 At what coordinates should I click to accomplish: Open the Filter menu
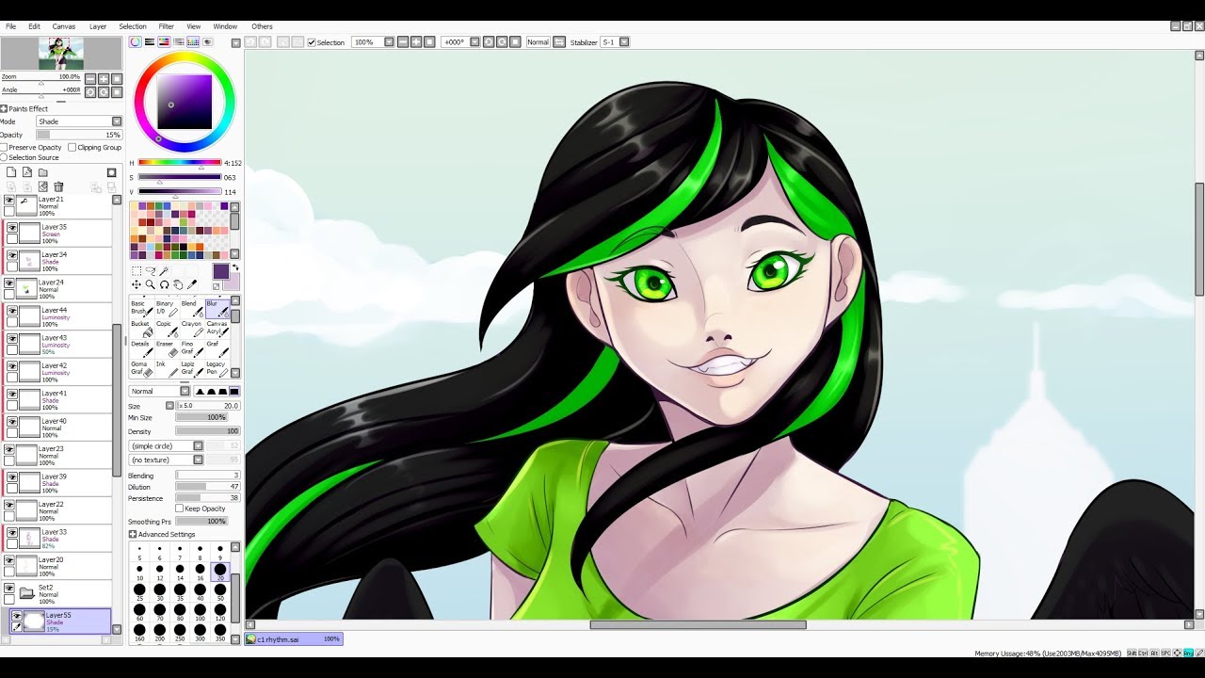[x=167, y=26]
